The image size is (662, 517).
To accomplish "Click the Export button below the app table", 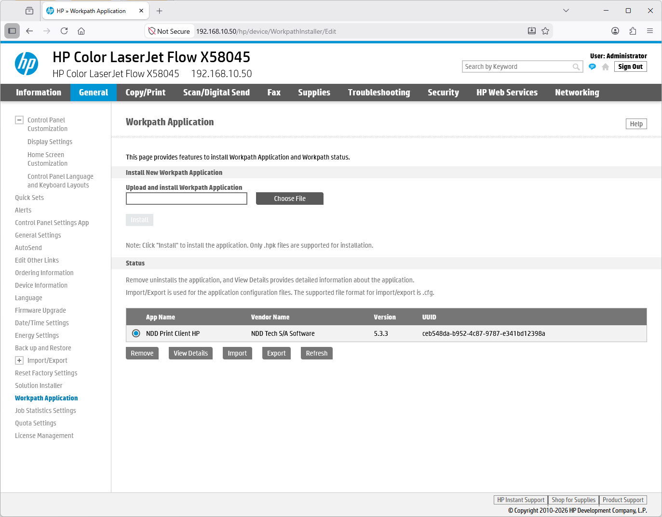I will pyautogui.click(x=276, y=353).
